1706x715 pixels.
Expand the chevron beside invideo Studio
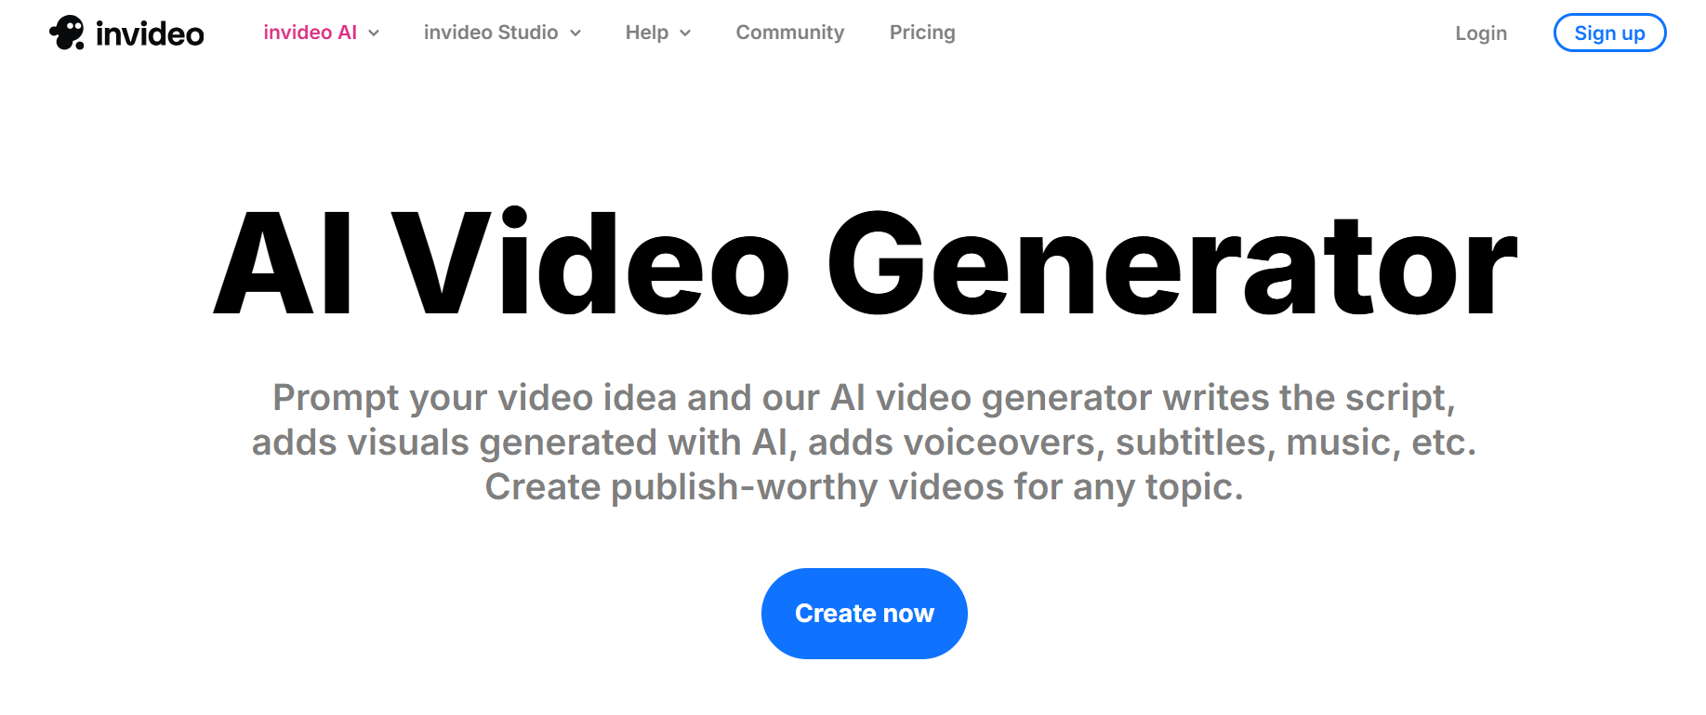575,33
